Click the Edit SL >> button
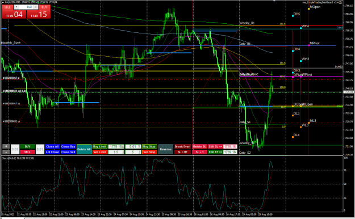This screenshot has width=355, height=219. coord(215,146)
